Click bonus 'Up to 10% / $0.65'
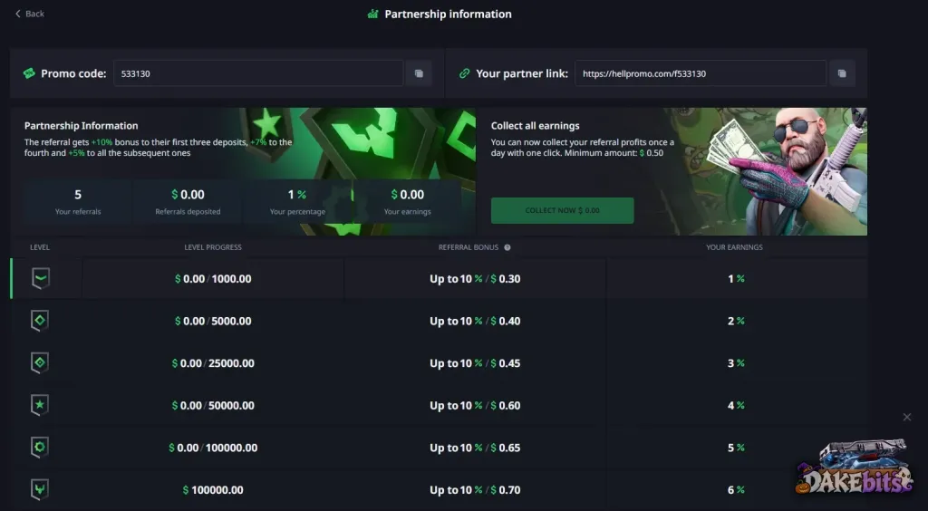 point(475,448)
